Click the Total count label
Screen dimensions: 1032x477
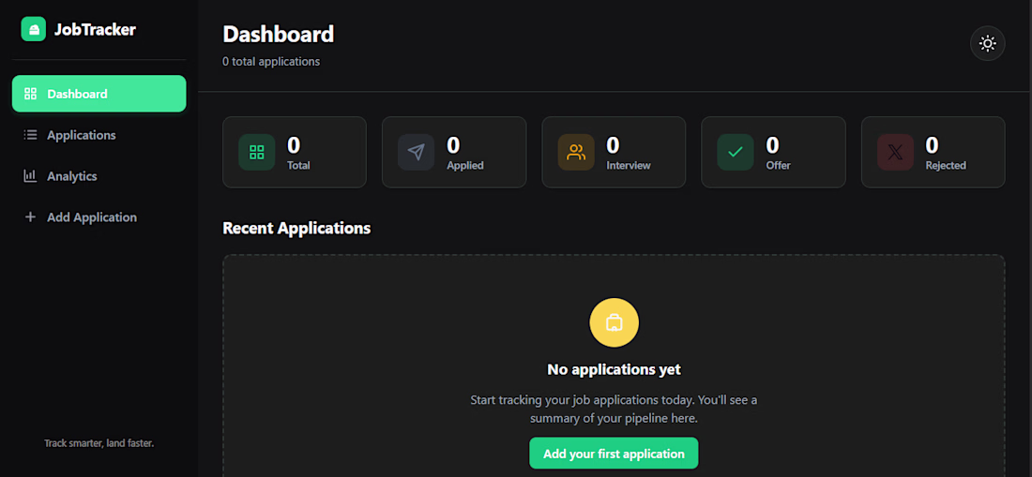pyautogui.click(x=298, y=166)
